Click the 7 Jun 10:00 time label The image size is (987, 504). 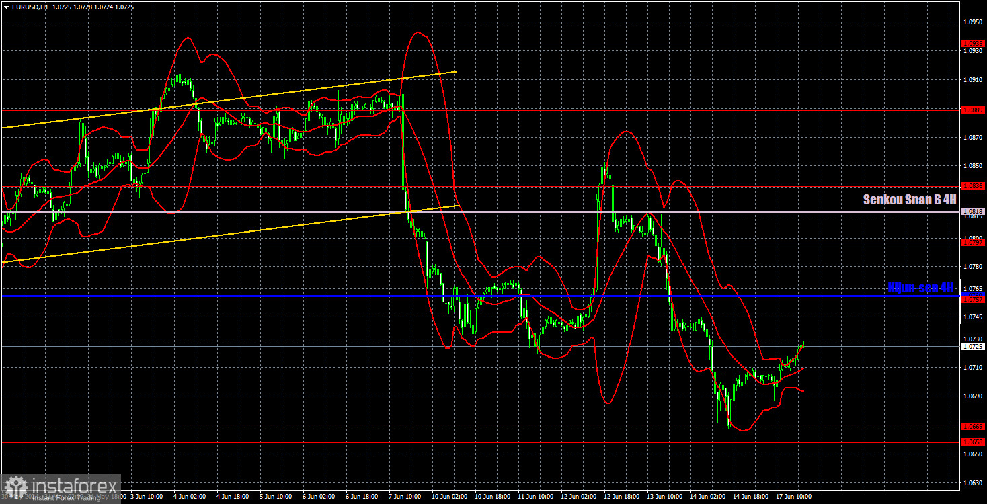(x=404, y=496)
